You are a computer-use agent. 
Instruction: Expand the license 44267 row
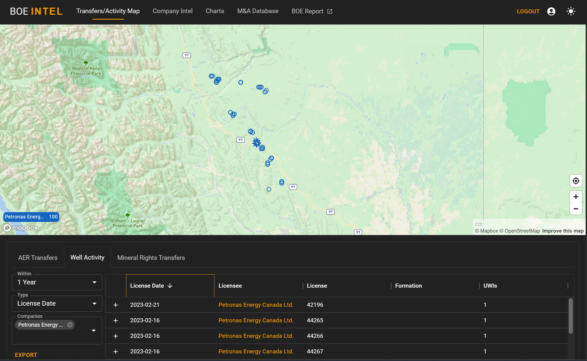point(116,351)
